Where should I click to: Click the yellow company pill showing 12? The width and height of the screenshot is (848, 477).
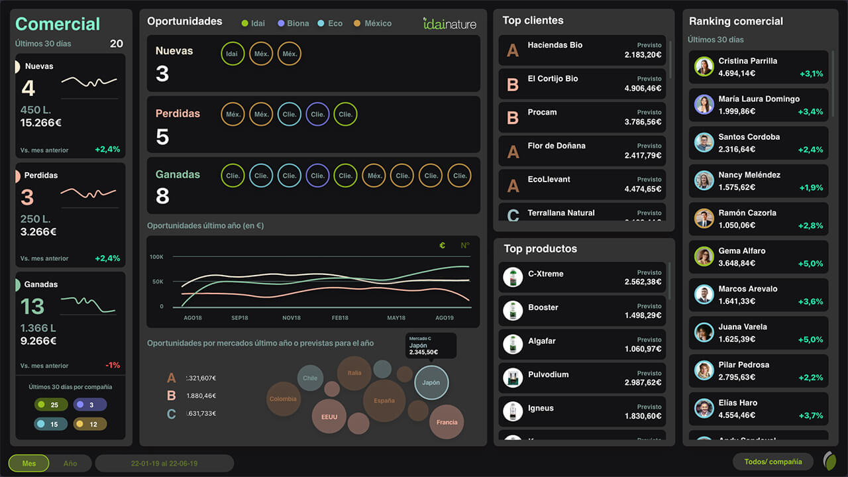[90, 424]
